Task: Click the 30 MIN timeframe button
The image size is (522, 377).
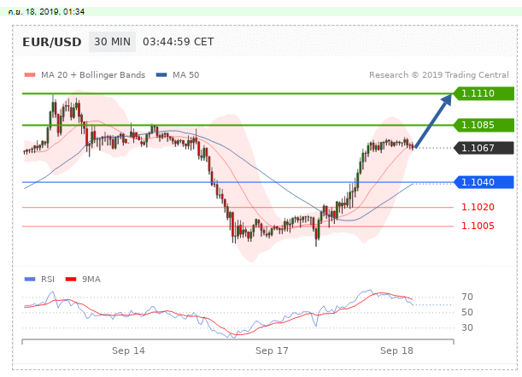Action: pyautogui.click(x=112, y=42)
